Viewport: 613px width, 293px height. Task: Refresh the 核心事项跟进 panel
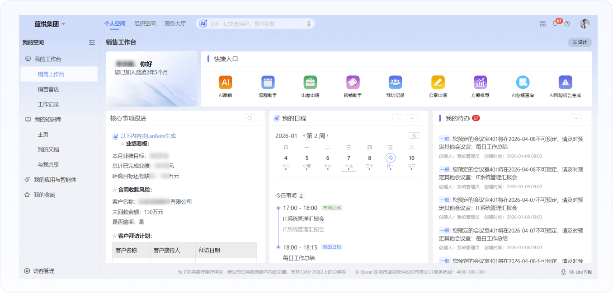(x=250, y=118)
